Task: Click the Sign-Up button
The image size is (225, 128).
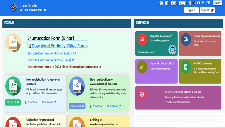Action: coord(207,10)
